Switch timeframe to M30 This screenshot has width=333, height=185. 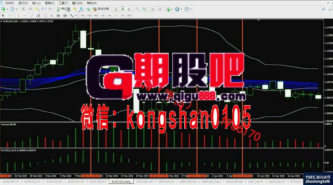[x=96, y=16]
